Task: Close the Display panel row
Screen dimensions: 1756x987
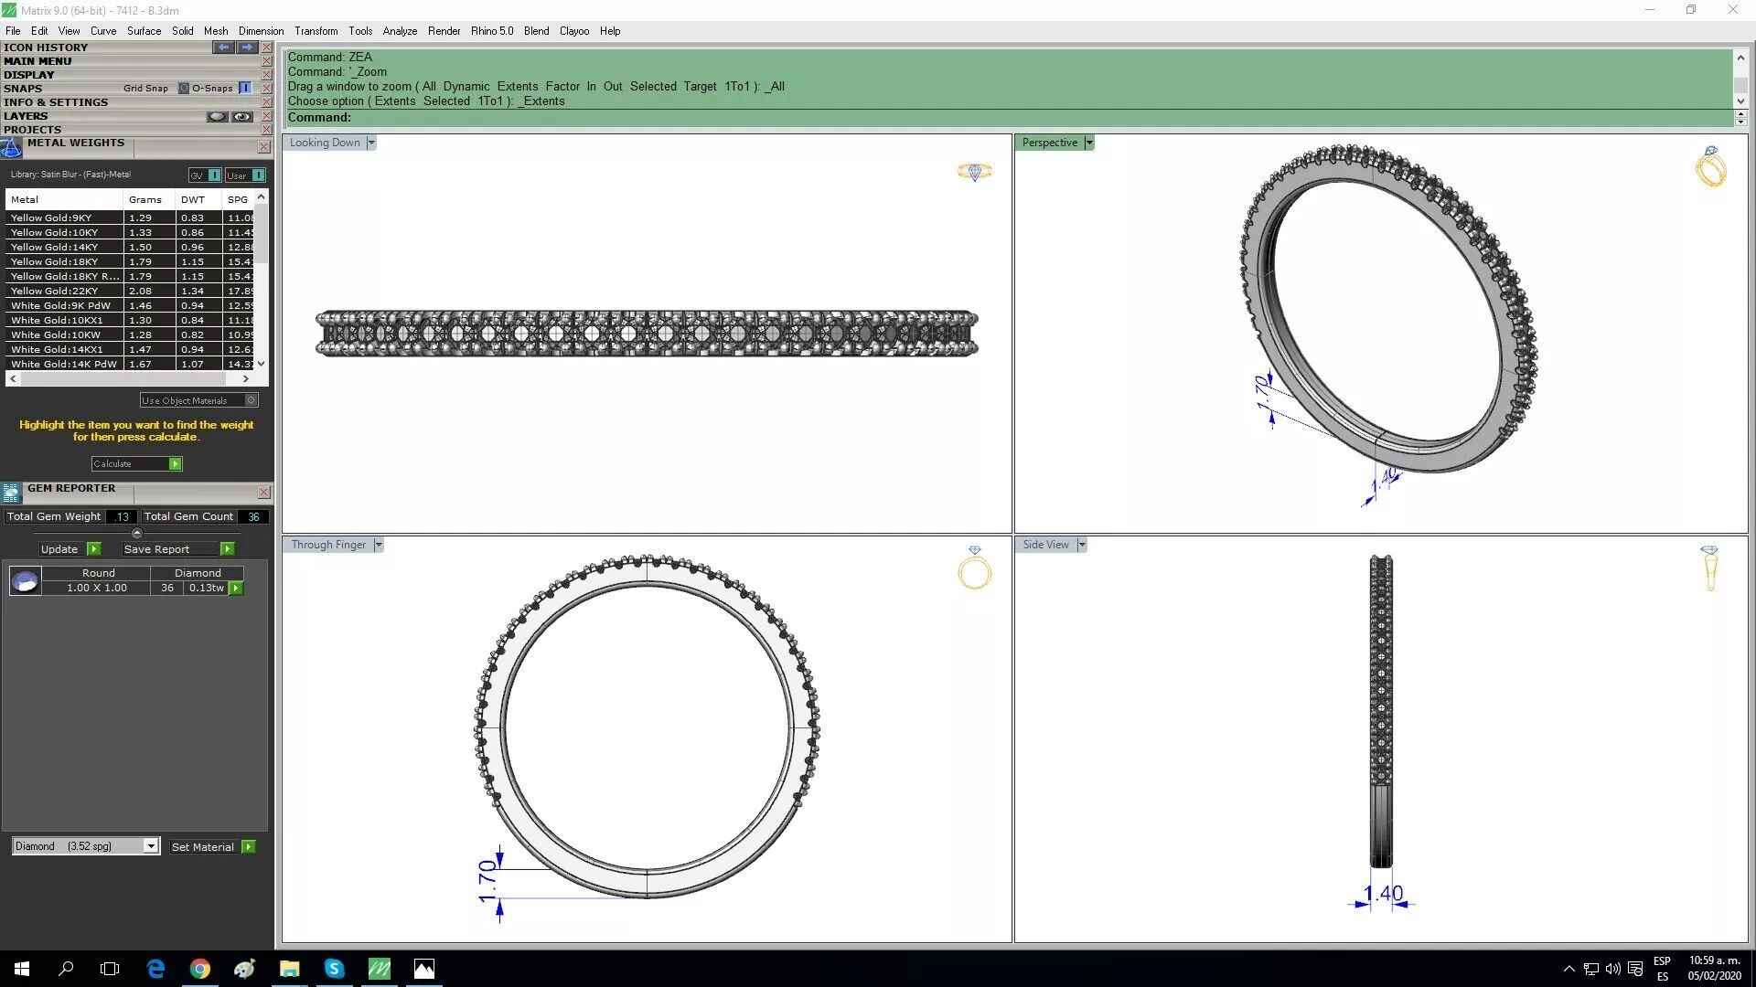Action: pos(266,75)
